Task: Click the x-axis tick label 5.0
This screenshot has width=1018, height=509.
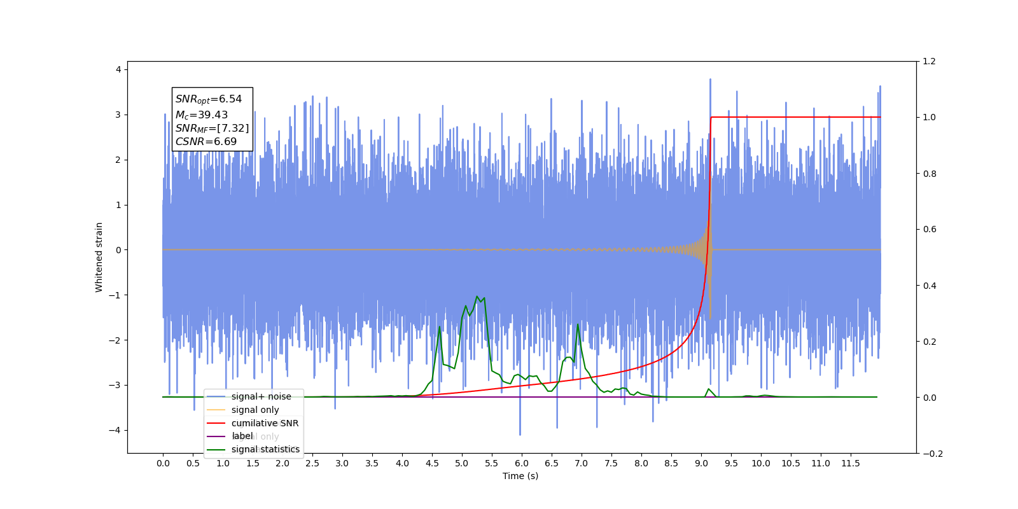Action: pos(462,463)
